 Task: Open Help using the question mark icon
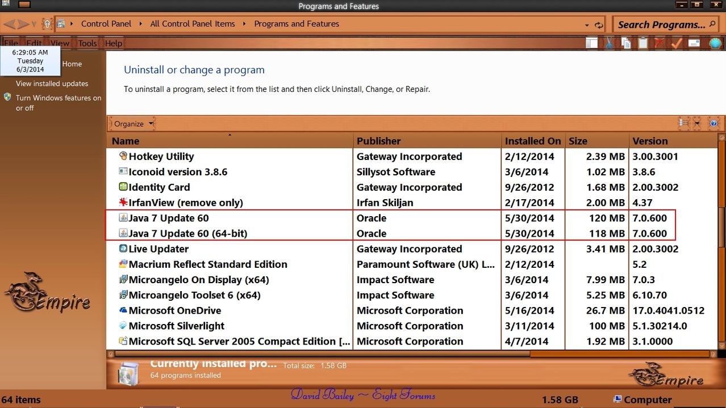coord(714,123)
